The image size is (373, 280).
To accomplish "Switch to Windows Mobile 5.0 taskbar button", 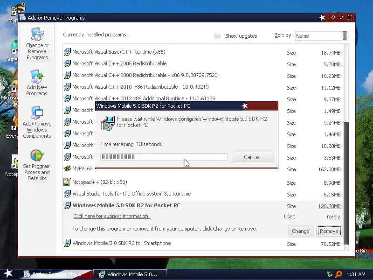I will pos(130,274).
